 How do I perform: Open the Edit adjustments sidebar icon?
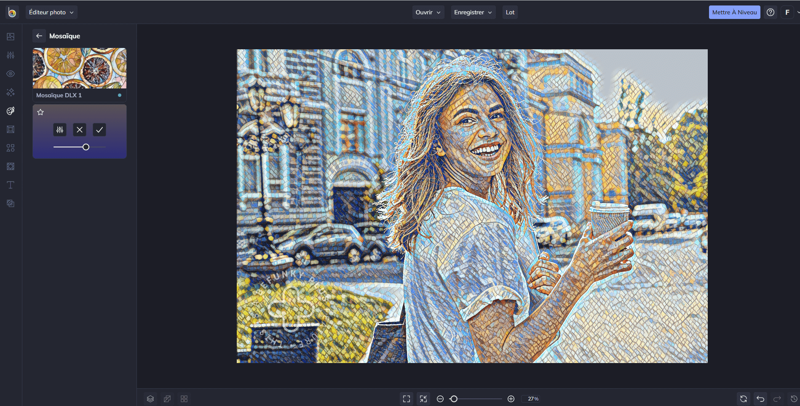[x=11, y=55]
